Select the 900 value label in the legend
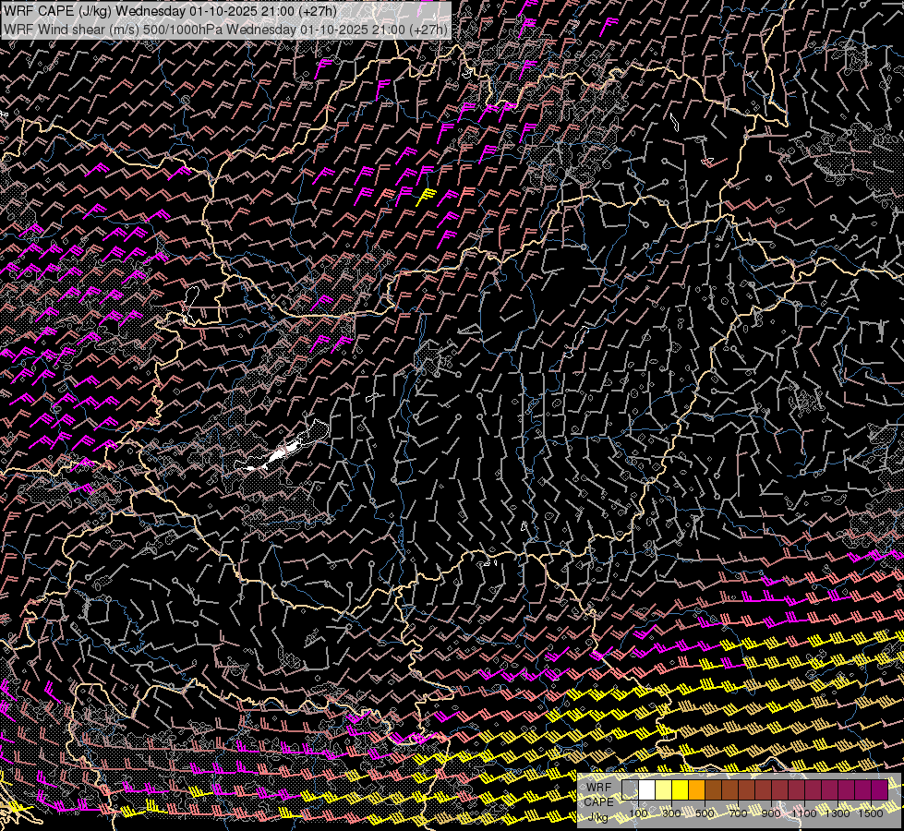The width and height of the screenshot is (904, 831). [x=771, y=813]
